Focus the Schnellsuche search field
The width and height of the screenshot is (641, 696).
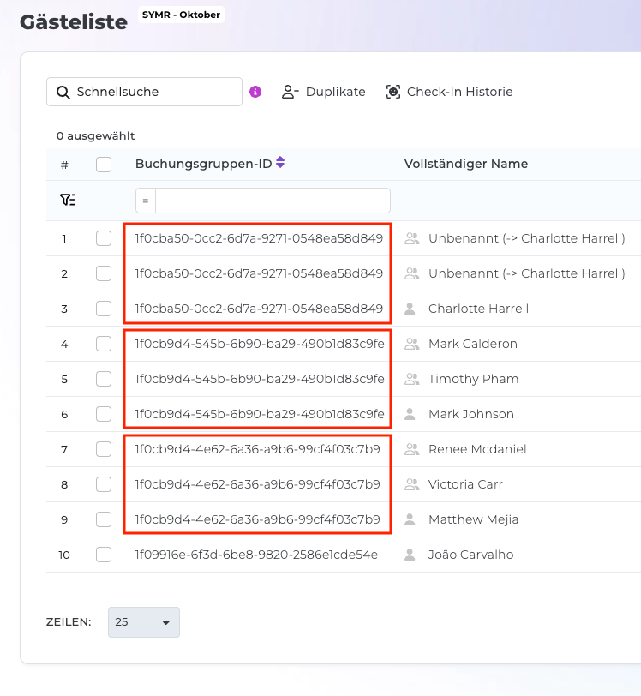[x=154, y=92]
